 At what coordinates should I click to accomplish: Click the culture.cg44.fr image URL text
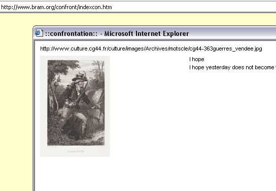(x=151, y=49)
